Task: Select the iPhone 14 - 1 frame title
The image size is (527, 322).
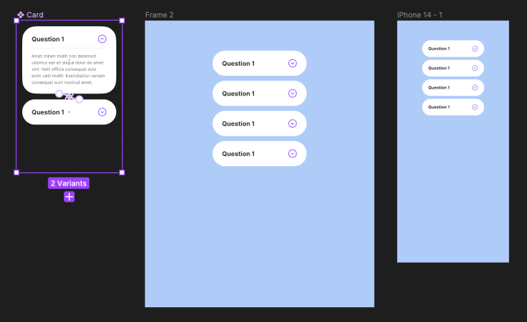Action: [419, 15]
